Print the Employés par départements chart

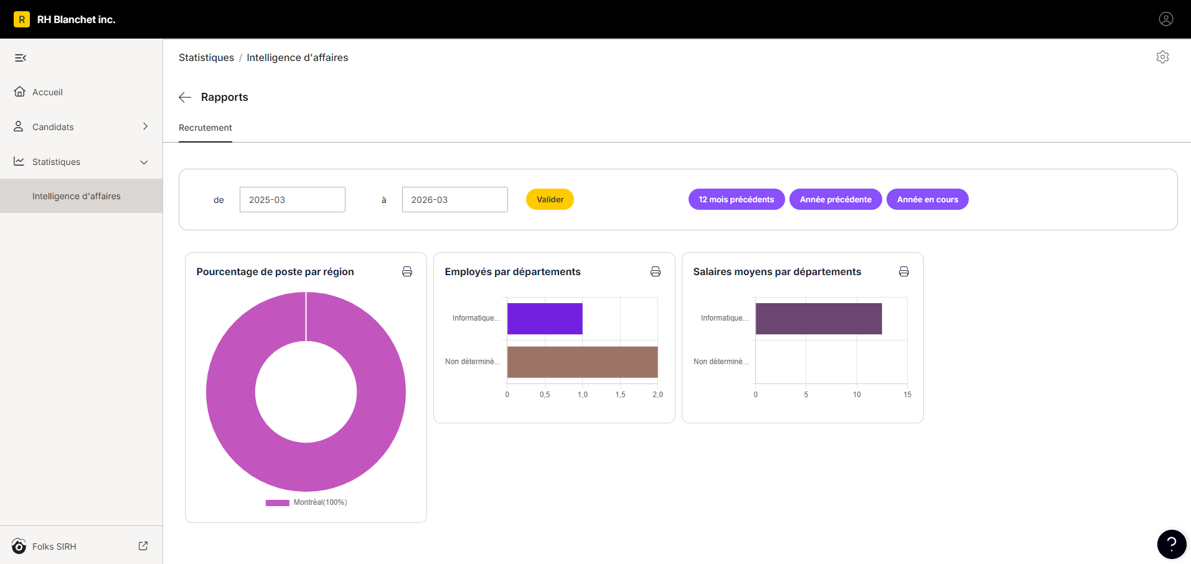[656, 271]
